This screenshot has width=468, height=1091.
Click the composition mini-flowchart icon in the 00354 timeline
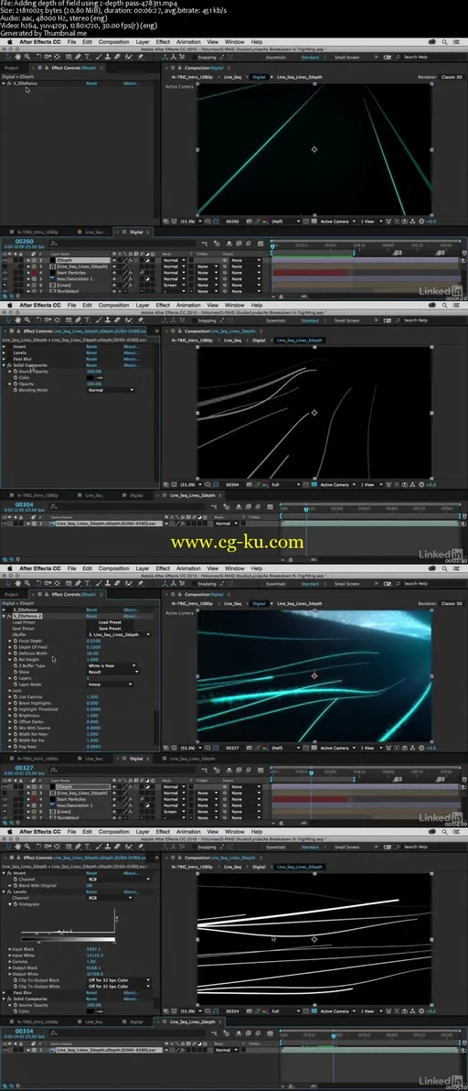point(214,1033)
